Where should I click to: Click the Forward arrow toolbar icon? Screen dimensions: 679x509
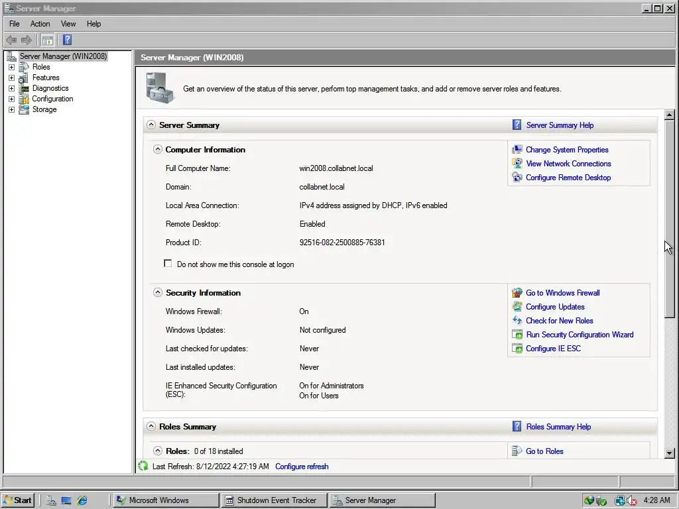tap(27, 40)
